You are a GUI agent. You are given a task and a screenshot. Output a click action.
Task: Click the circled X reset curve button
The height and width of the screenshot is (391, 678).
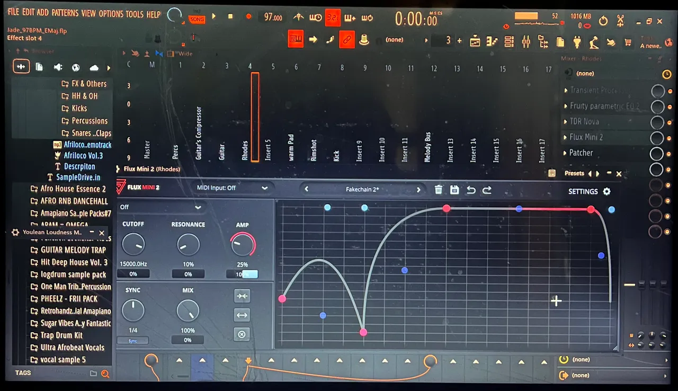click(242, 334)
